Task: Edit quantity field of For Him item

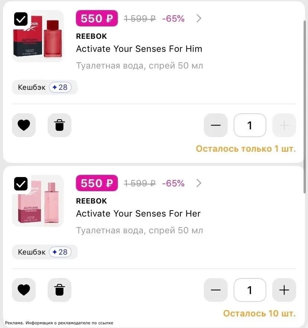Action: coord(250,125)
